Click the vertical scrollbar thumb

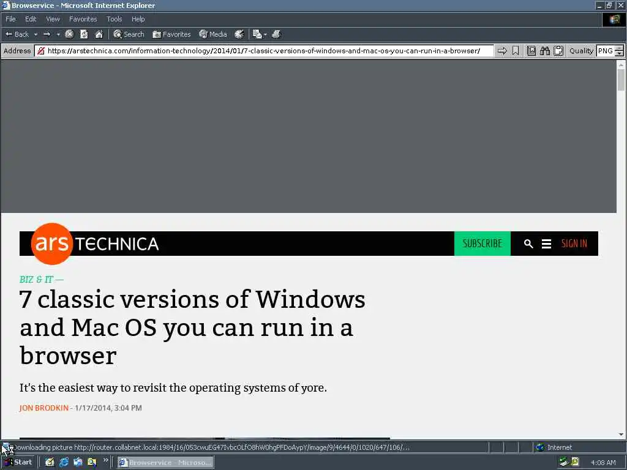click(621, 80)
